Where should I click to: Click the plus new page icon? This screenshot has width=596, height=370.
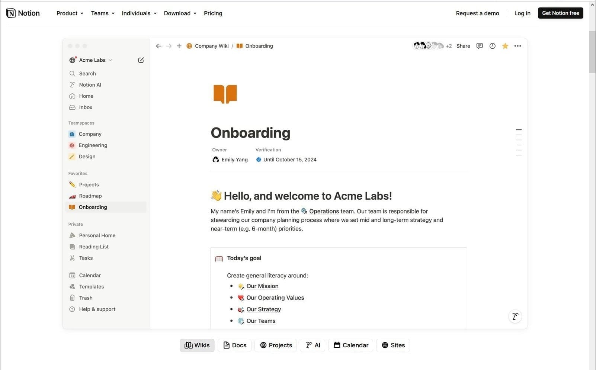point(179,46)
